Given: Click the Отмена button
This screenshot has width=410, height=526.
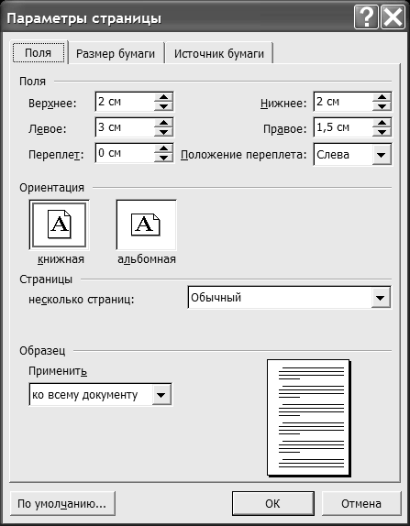Looking at the screenshot, I should 361,503.
